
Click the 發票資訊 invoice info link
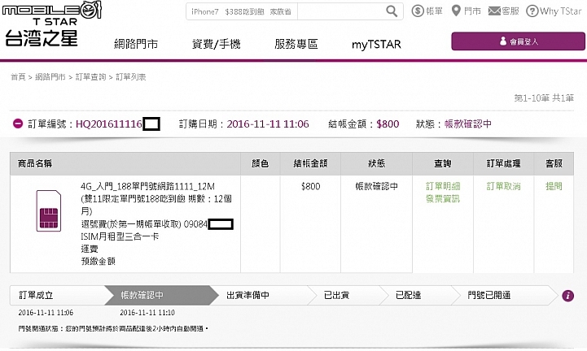click(442, 198)
